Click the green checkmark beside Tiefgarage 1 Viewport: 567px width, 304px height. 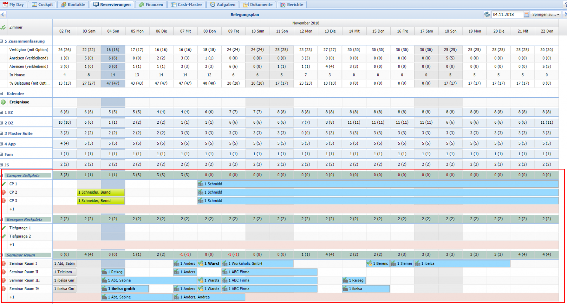tap(3, 228)
